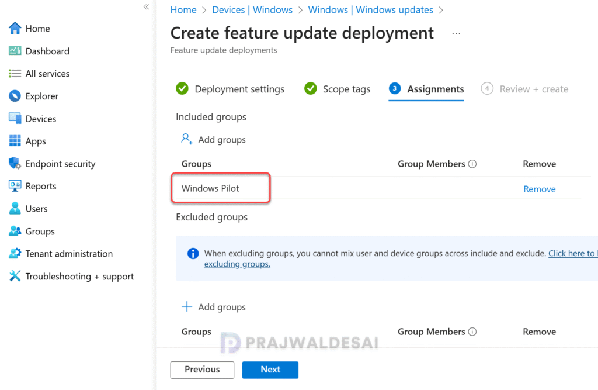
Task: Collapse the sidebar with the double chevron
Action: click(146, 7)
